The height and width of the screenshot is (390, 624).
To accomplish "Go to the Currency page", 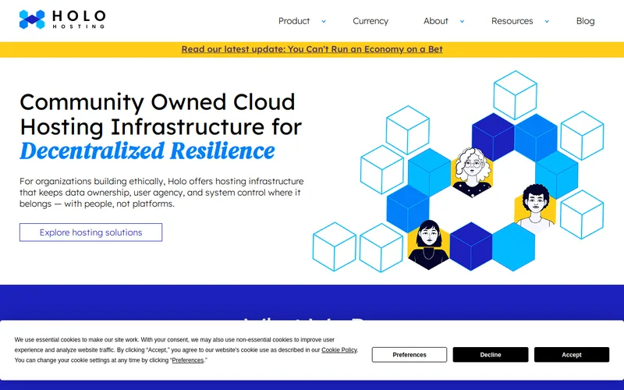I will (370, 21).
